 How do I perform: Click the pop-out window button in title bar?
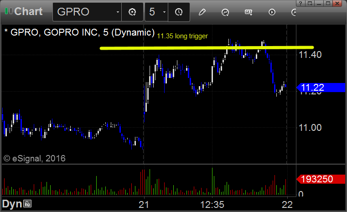pyautogui.click(x=310, y=3)
